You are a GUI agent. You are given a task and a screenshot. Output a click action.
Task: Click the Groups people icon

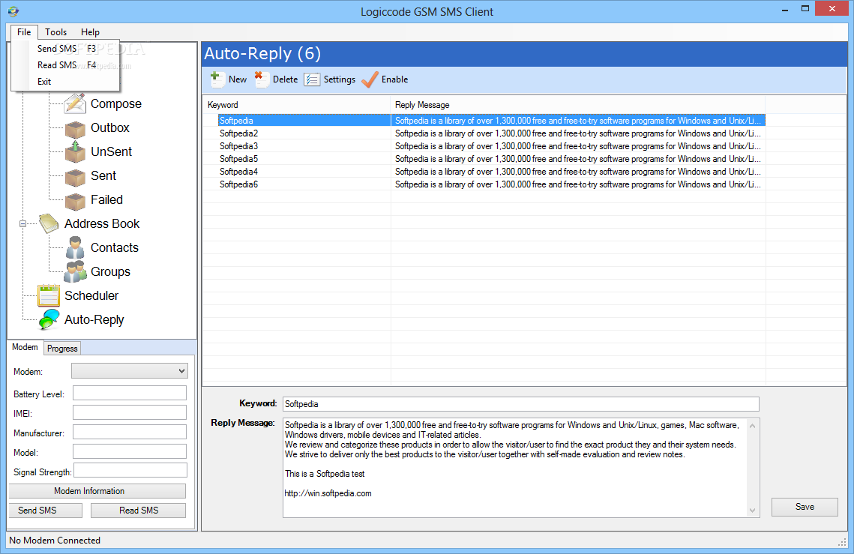click(x=75, y=272)
